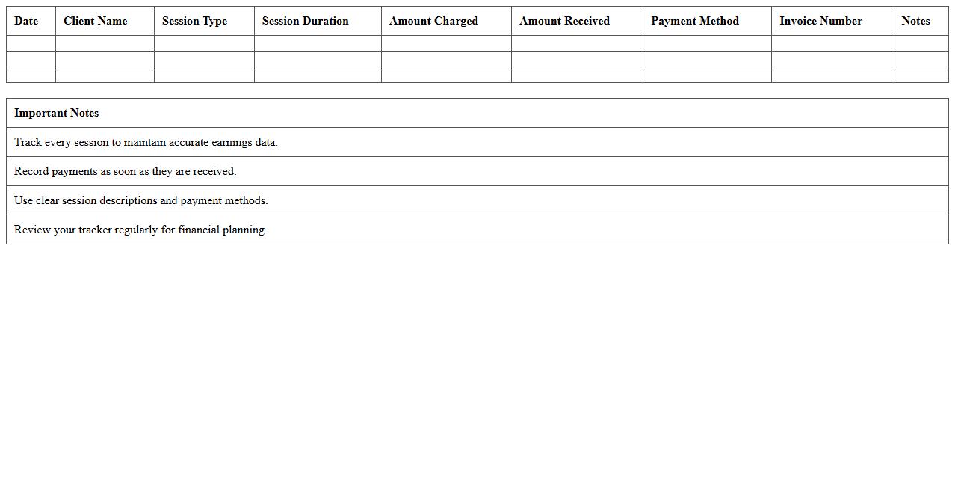Click the Amount Received header cell
955x486 pixels.
click(564, 21)
